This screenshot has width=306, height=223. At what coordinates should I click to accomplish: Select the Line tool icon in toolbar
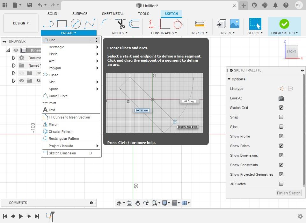[x=48, y=24]
